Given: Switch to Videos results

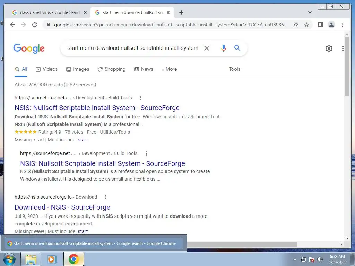Looking at the screenshot, I should pos(47,69).
